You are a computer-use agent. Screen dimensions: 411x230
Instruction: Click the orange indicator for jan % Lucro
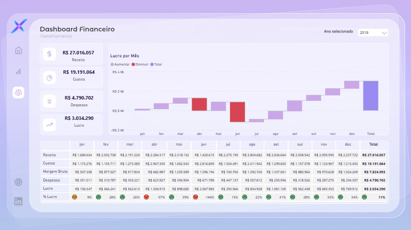(x=74, y=197)
